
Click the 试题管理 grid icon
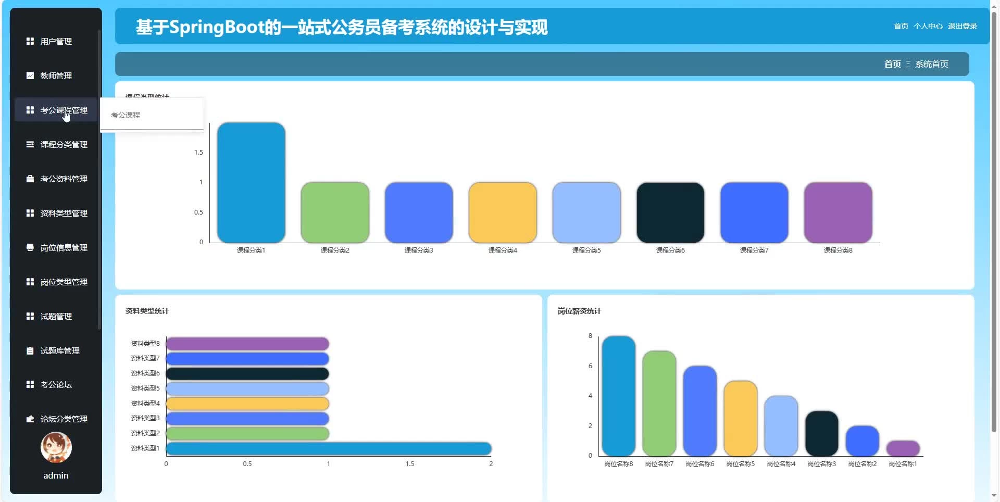(x=30, y=316)
